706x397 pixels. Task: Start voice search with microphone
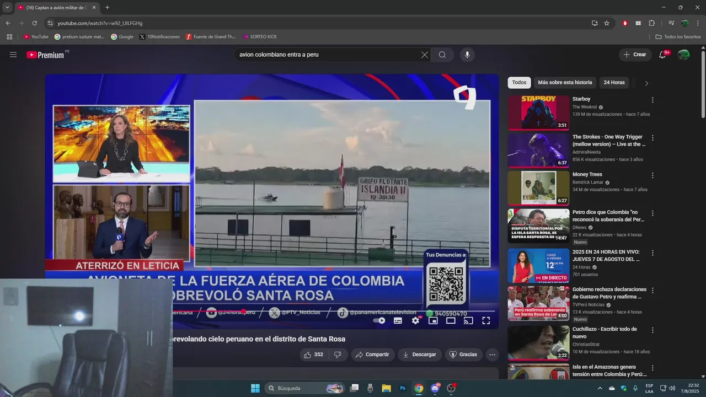(x=467, y=55)
